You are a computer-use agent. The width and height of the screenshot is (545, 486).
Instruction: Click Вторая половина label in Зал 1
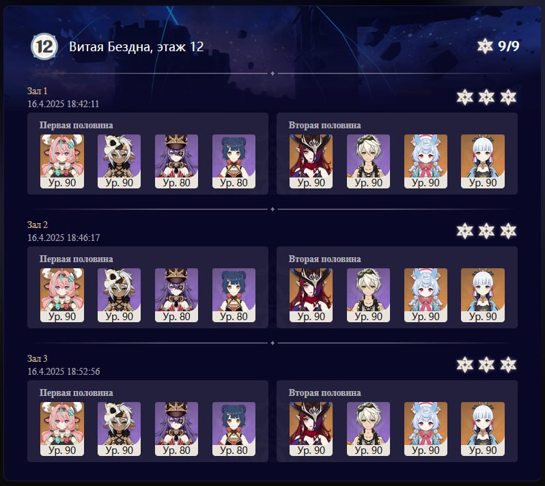click(x=324, y=125)
